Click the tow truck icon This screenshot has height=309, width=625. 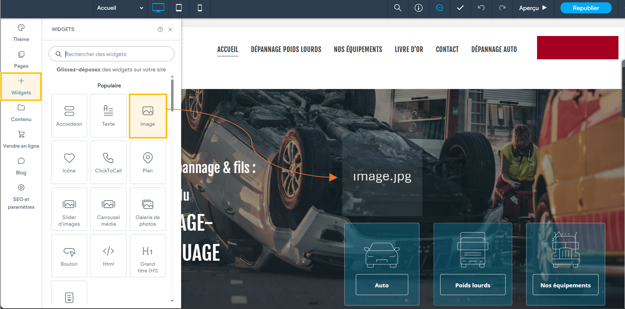[x=566, y=250]
